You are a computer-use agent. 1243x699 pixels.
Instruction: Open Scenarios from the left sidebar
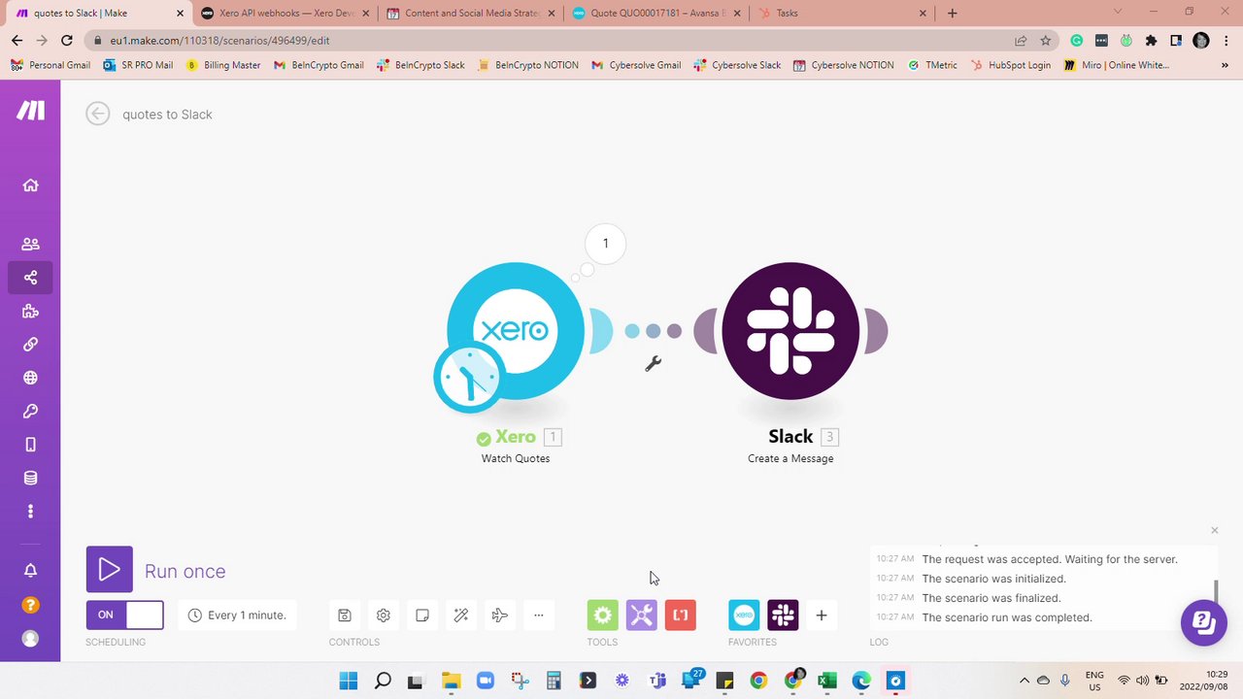coord(30,278)
